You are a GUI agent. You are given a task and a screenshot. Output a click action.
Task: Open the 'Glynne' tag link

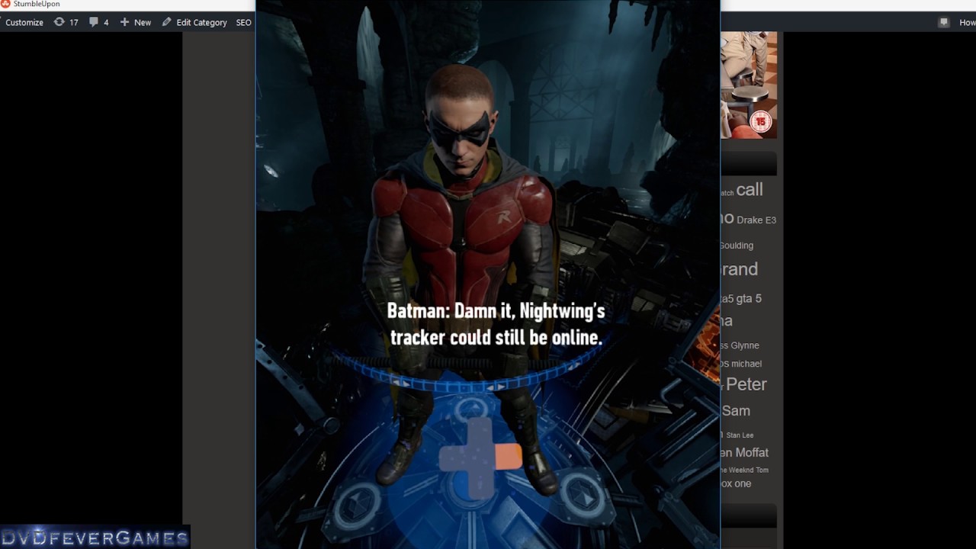pos(745,345)
